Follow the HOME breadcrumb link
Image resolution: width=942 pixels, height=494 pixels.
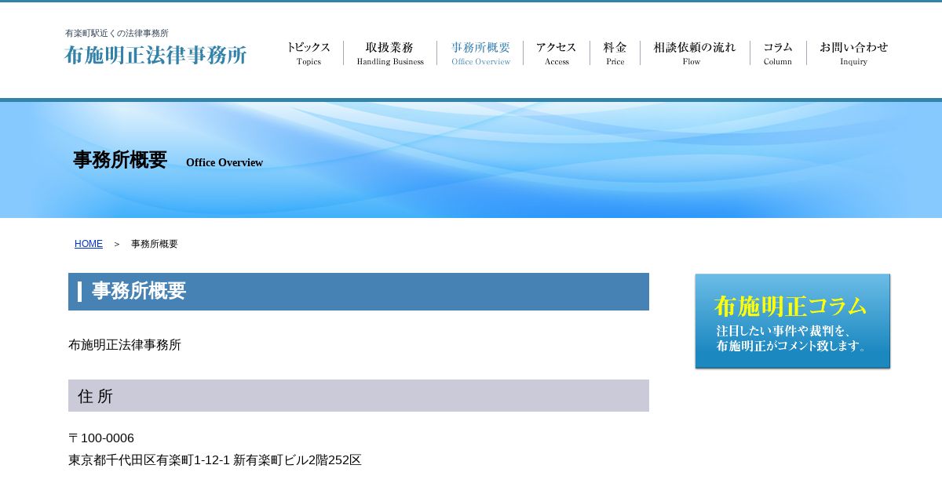89,244
